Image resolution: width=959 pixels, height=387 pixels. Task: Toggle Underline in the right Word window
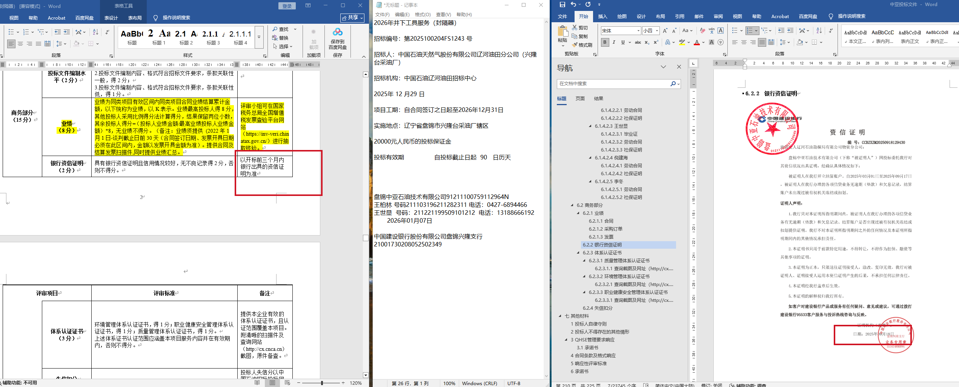[x=623, y=42]
